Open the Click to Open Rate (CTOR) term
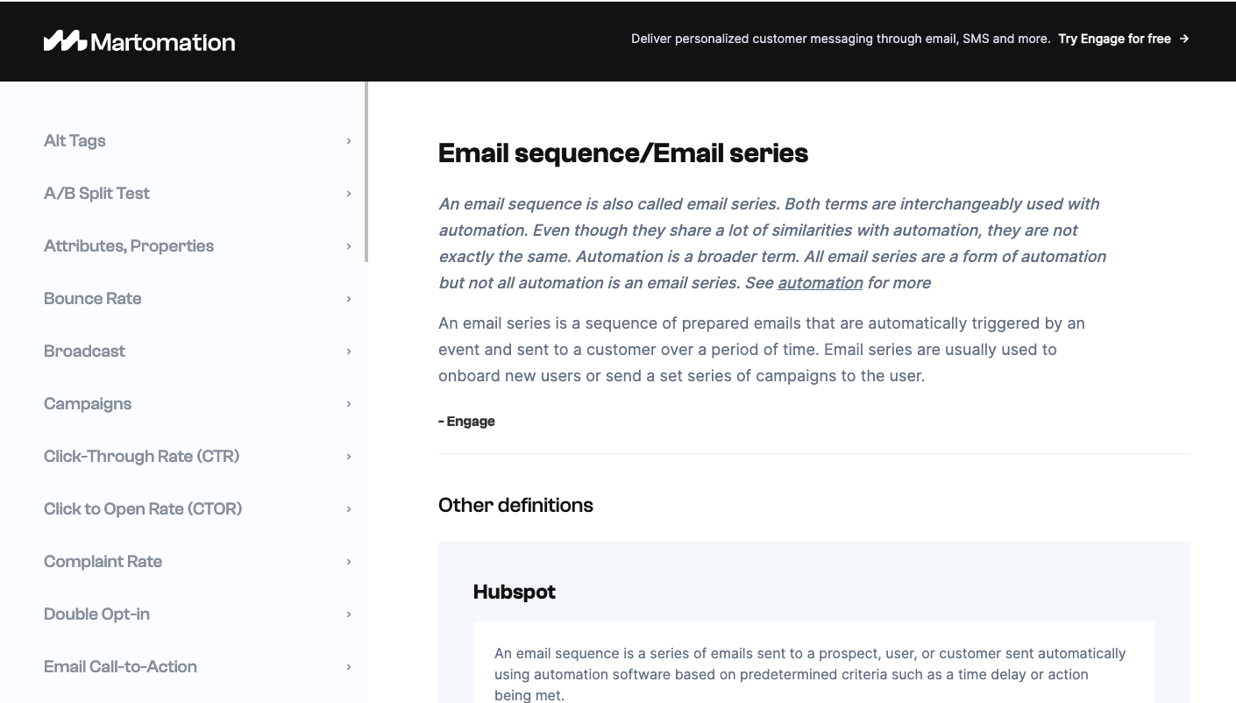The image size is (1236, 703). (143, 508)
